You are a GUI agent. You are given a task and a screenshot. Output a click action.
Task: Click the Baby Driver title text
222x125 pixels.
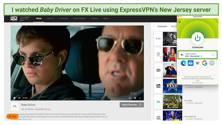pyautogui.click(x=28, y=105)
